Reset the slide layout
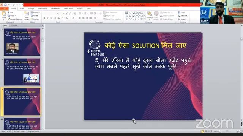Viewport: 243px width, 136px height. point(34,16)
